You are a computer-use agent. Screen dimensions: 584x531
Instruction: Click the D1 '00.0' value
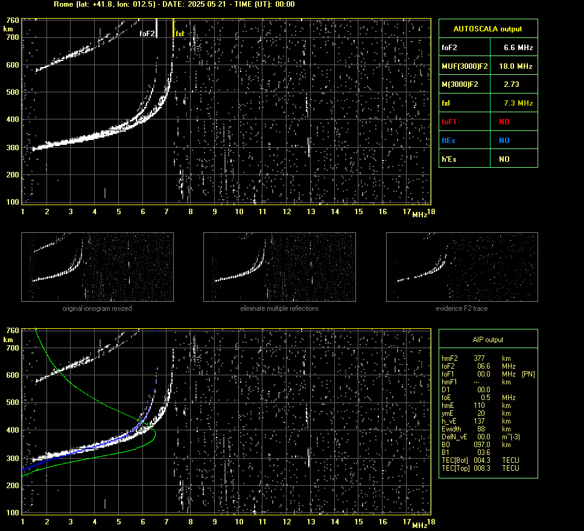point(483,389)
